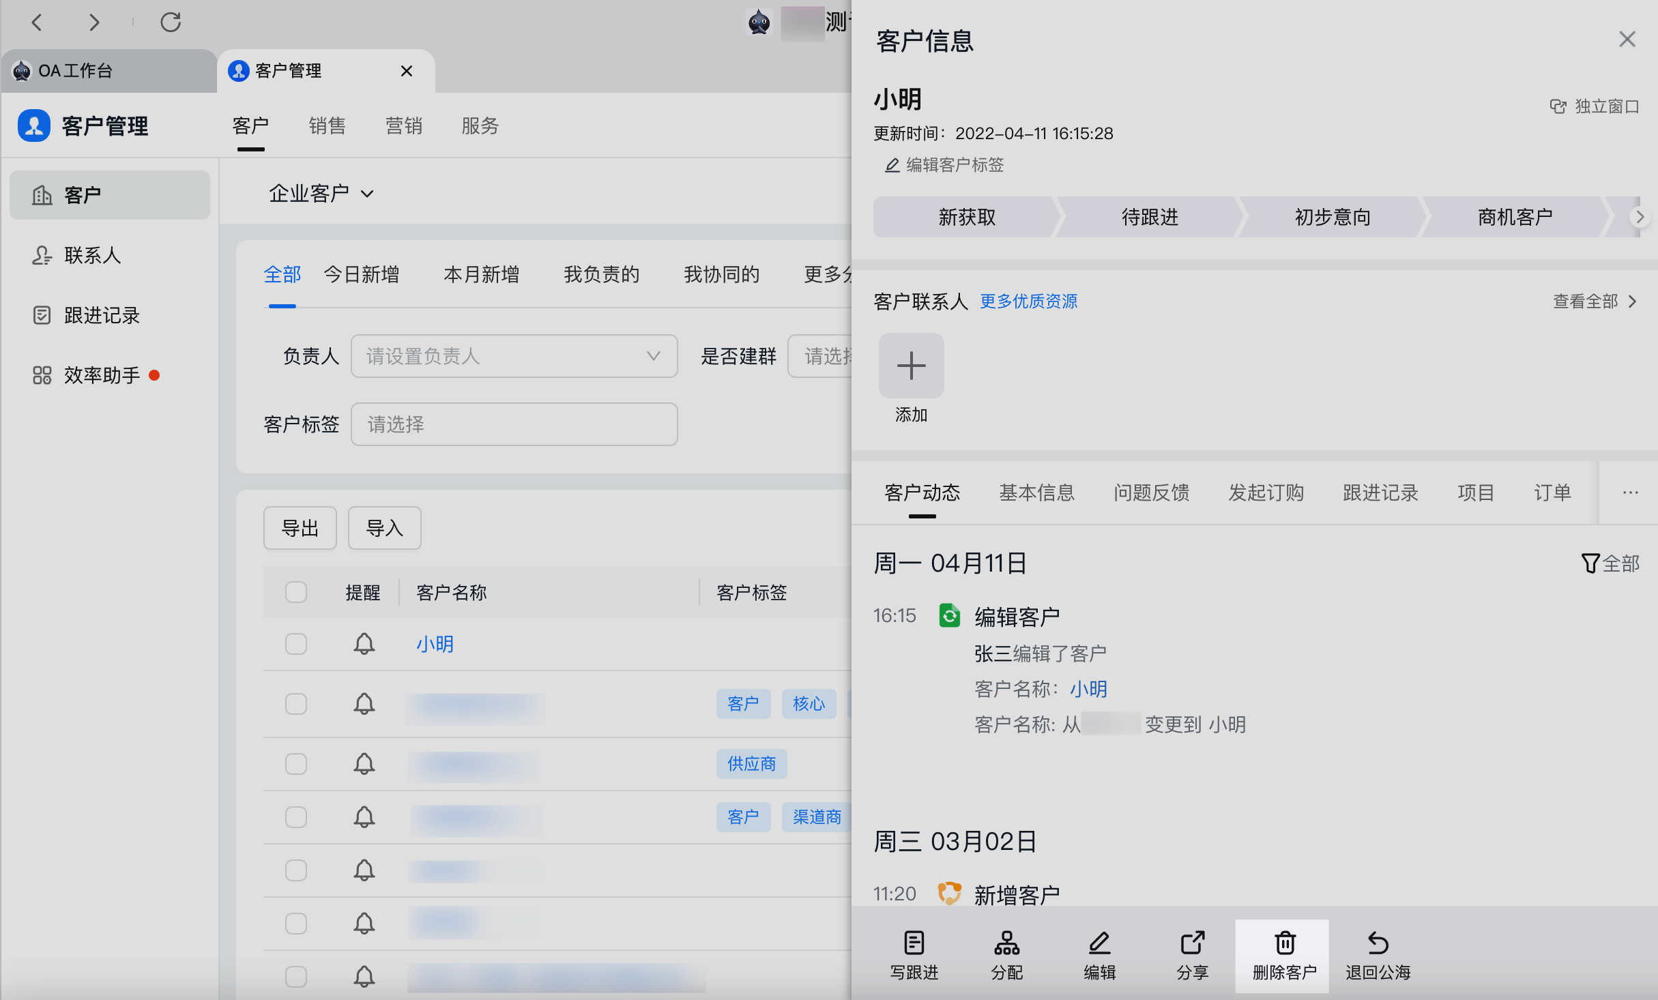Open customer in 独立窗口
This screenshot has height=1000, width=1658.
click(1595, 107)
